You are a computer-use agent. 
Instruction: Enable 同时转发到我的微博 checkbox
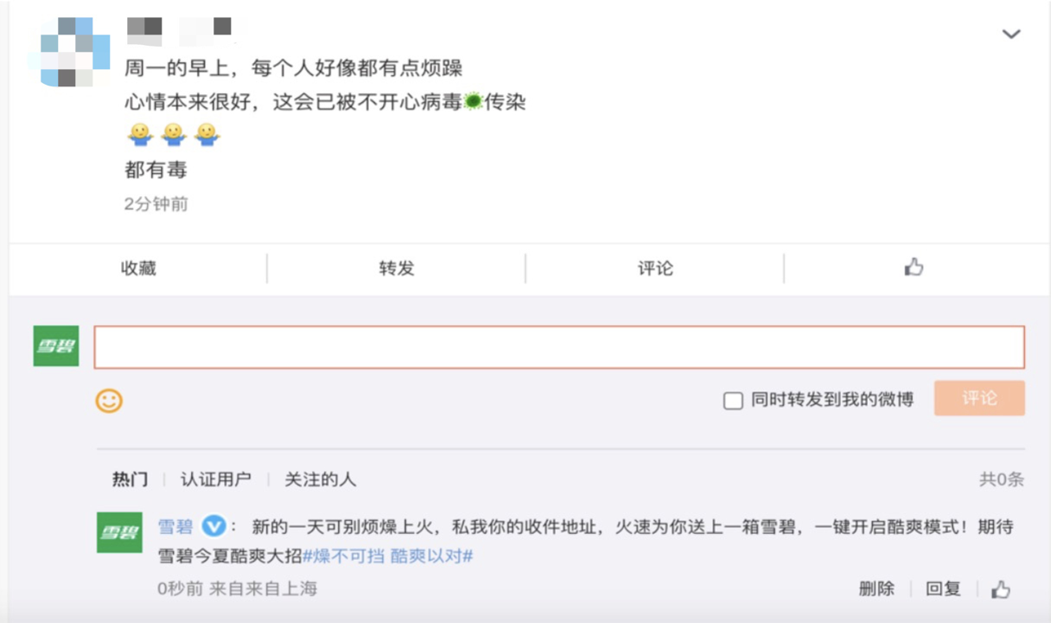point(733,401)
